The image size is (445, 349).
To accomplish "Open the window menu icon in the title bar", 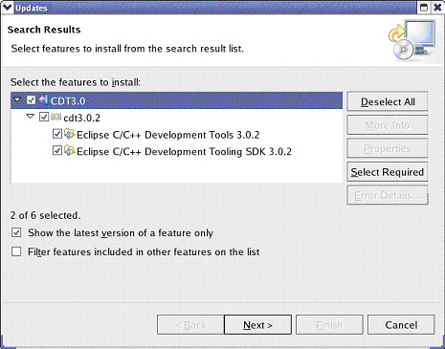I will point(7,7).
